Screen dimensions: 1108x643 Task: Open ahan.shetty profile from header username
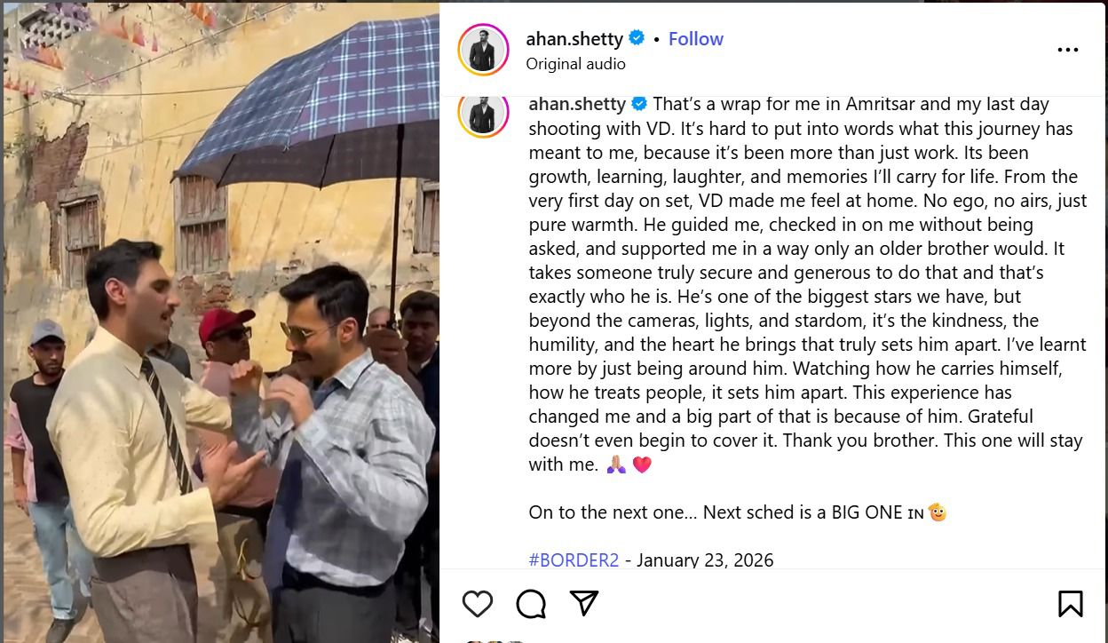click(574, 39)
